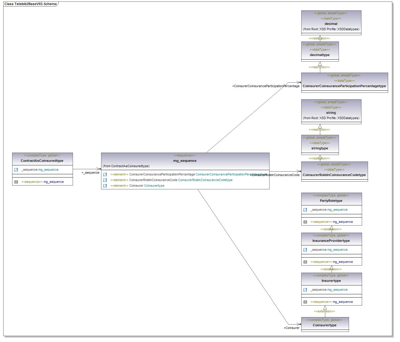Click the sequence icon in ContractAsCoinsuredtype's bottom compartment
This screenshot has height=342, width=400.
pyautogui.click(x=16, y=182)
